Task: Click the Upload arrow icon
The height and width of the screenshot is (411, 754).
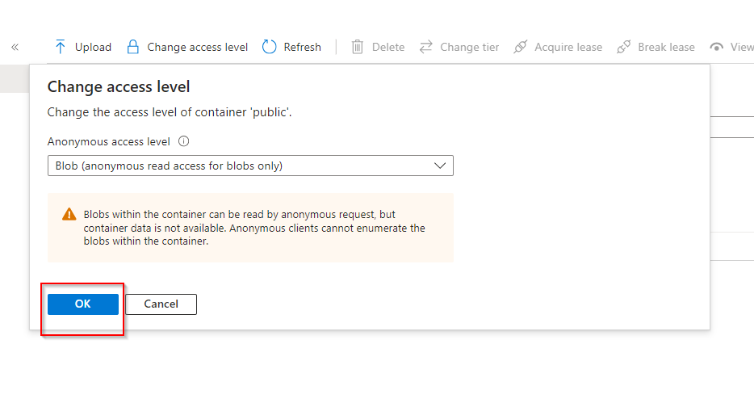Action: pyautogui.click(x=61, y=47)
